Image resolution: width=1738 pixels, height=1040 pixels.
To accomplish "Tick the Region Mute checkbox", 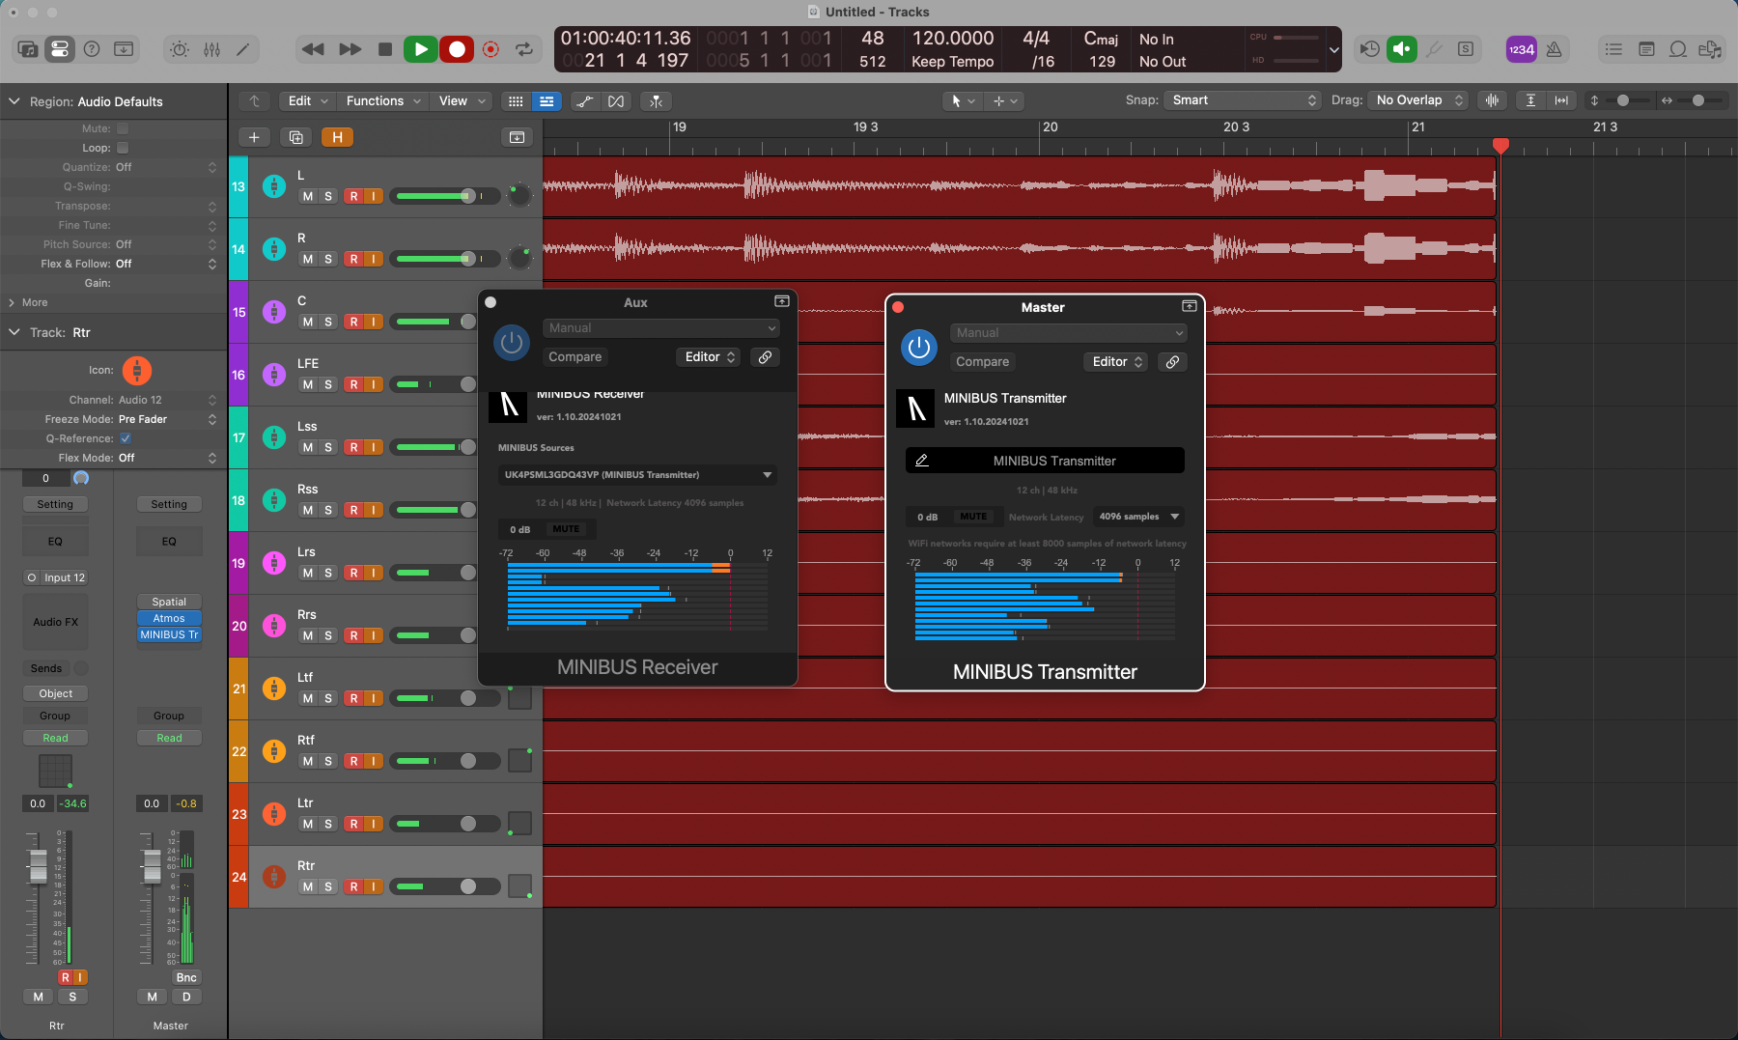I will tap(123, 128).
